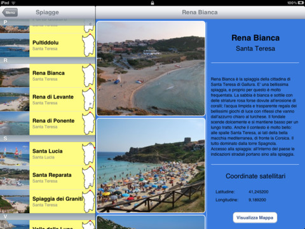Tap the battery icon in status bar
305x229 pixels.
click(301, 3)
